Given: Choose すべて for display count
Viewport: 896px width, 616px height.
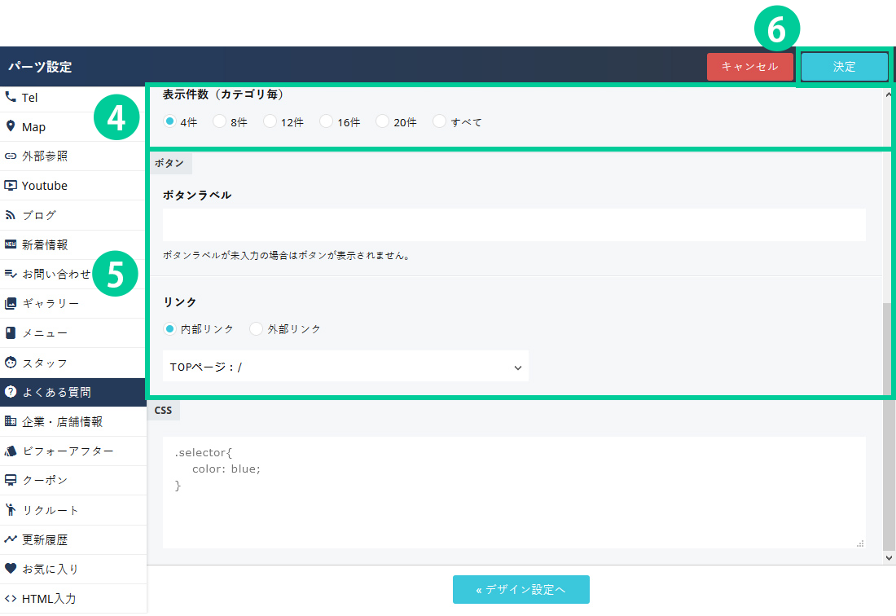Looking at the screenshot, I should [x=440, y=121].
